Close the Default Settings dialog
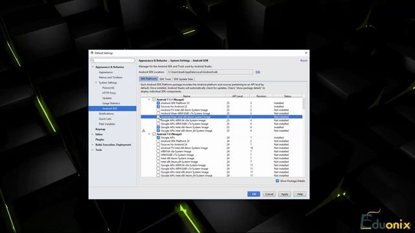Screen dimensions: 415x233 coord(306,53)
